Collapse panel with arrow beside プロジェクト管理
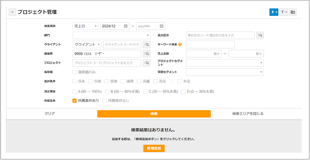The width and height of the screenshot is (310, 160). pyautogui.click(x=12, y=12)
